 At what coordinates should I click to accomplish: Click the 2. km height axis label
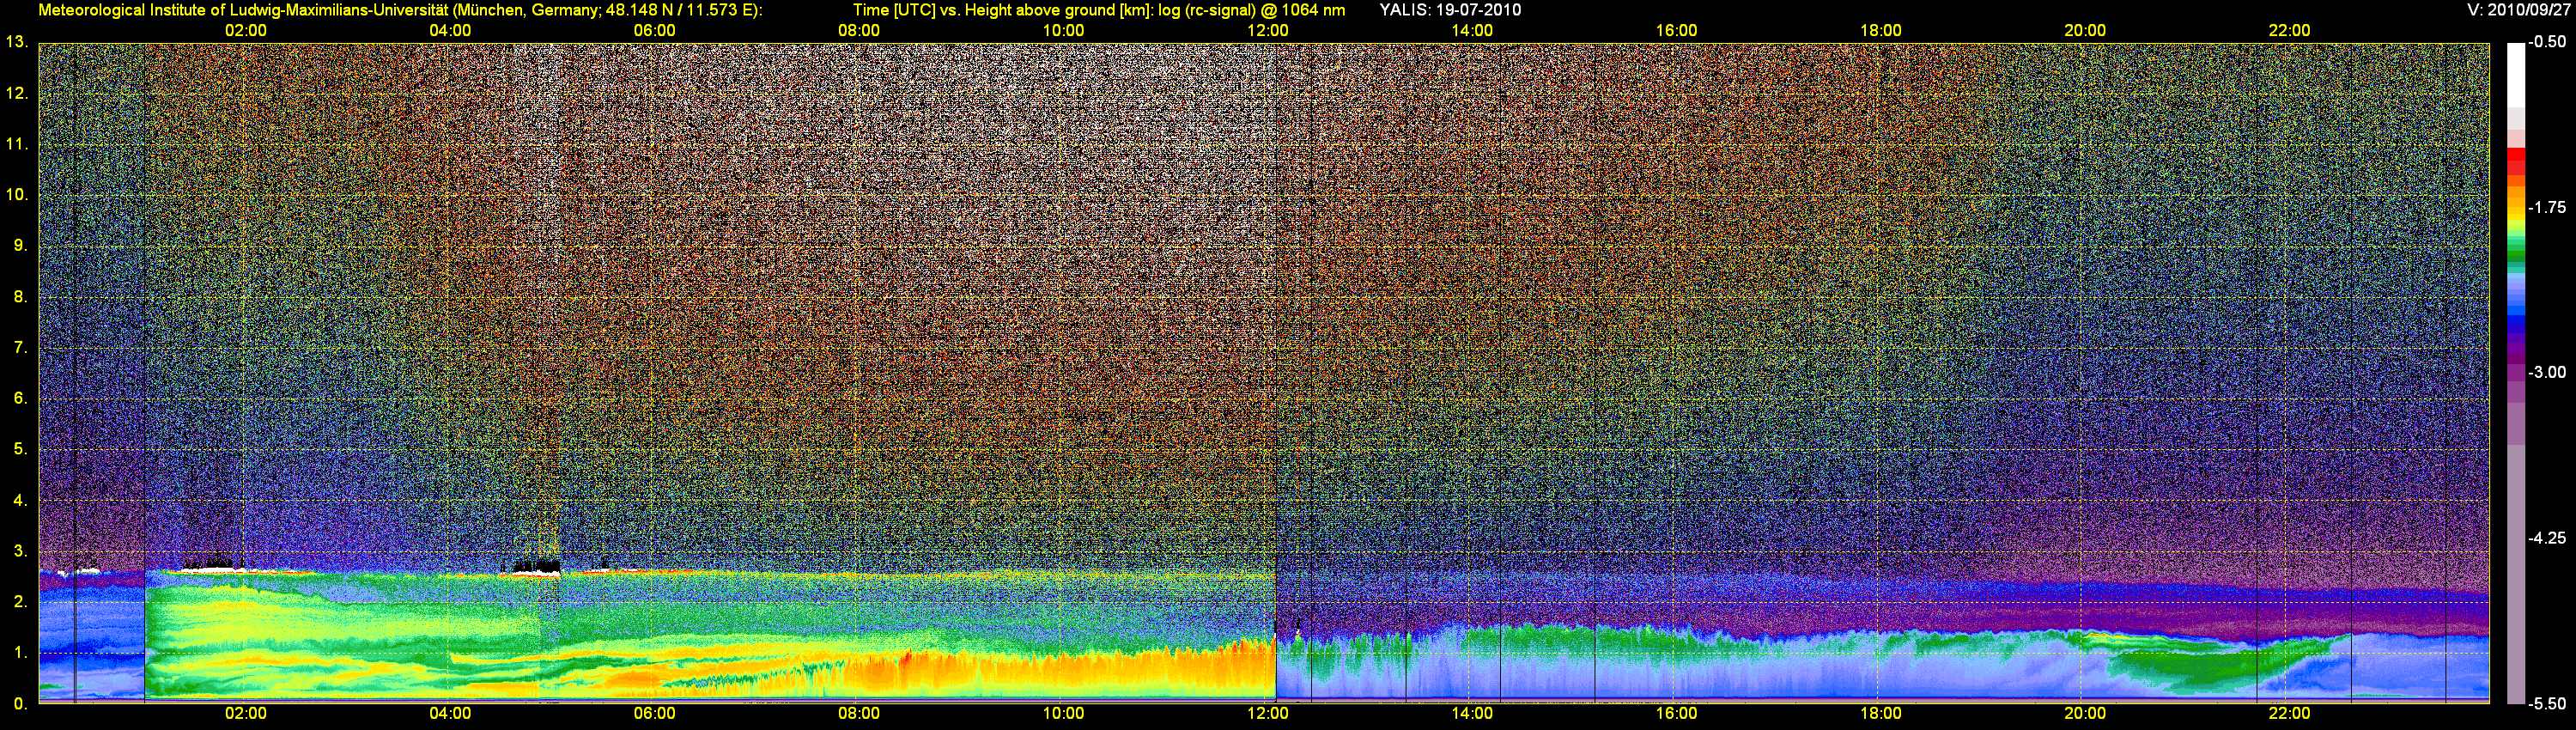[x=20, y=602]
